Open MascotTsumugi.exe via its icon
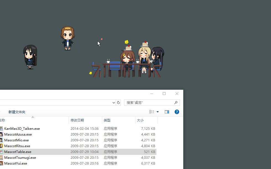The width and height of the screenshot is (271, 169). 2,157
